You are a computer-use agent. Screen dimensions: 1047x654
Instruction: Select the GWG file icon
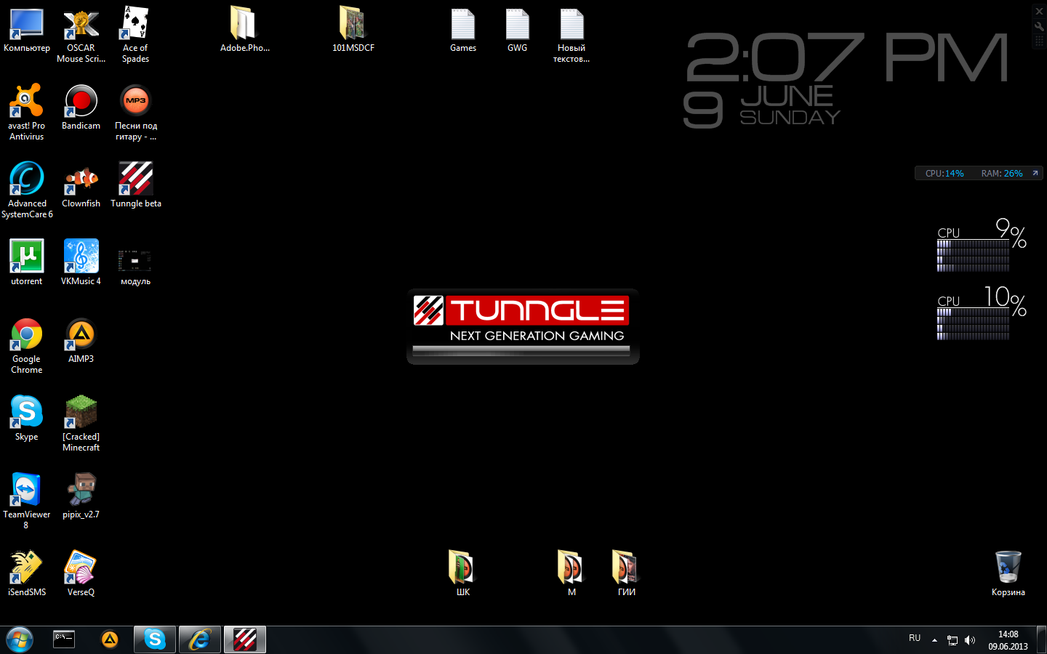(517, 31)
